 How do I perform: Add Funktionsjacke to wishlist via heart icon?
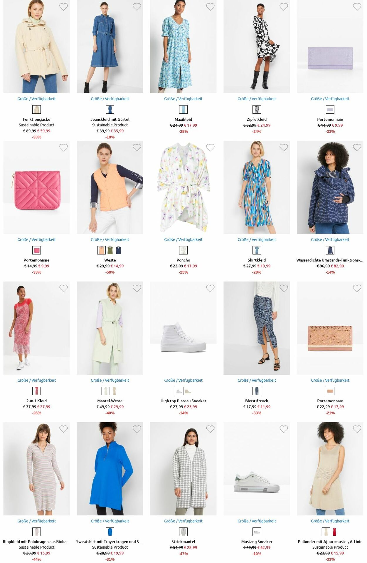[63, 7]
